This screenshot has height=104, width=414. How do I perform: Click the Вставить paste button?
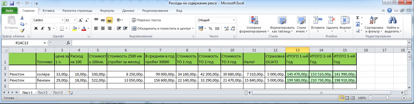tap(11, 24)
